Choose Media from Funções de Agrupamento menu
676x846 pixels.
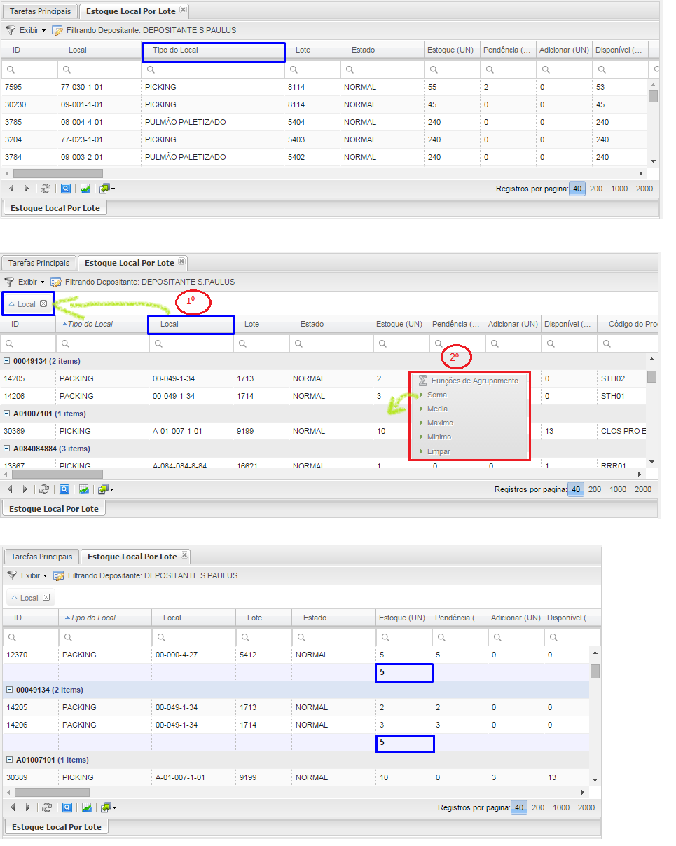(437, 409)
